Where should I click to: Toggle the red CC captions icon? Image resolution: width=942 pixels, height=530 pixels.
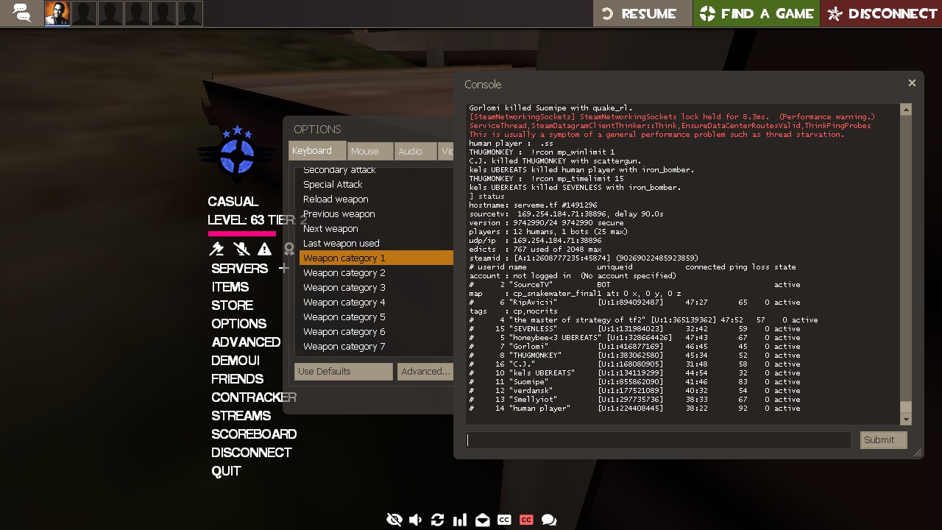pos(526,520)
